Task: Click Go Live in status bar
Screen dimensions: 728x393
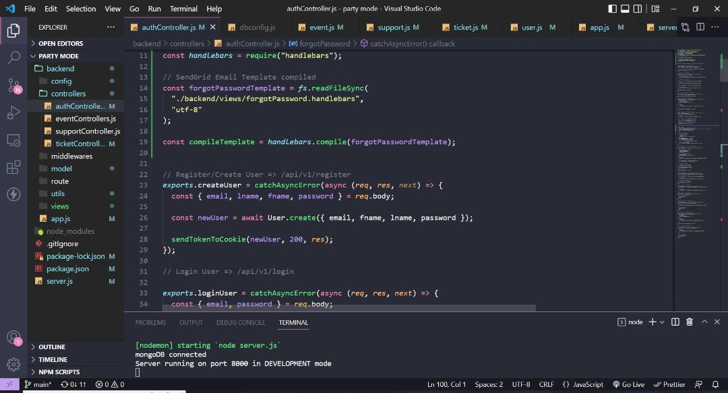Action: point(628,384)
